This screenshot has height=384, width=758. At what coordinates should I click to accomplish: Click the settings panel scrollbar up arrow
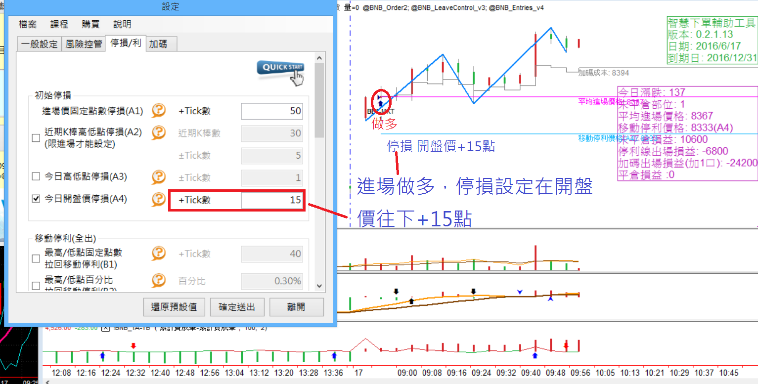(x=319, y=58)
